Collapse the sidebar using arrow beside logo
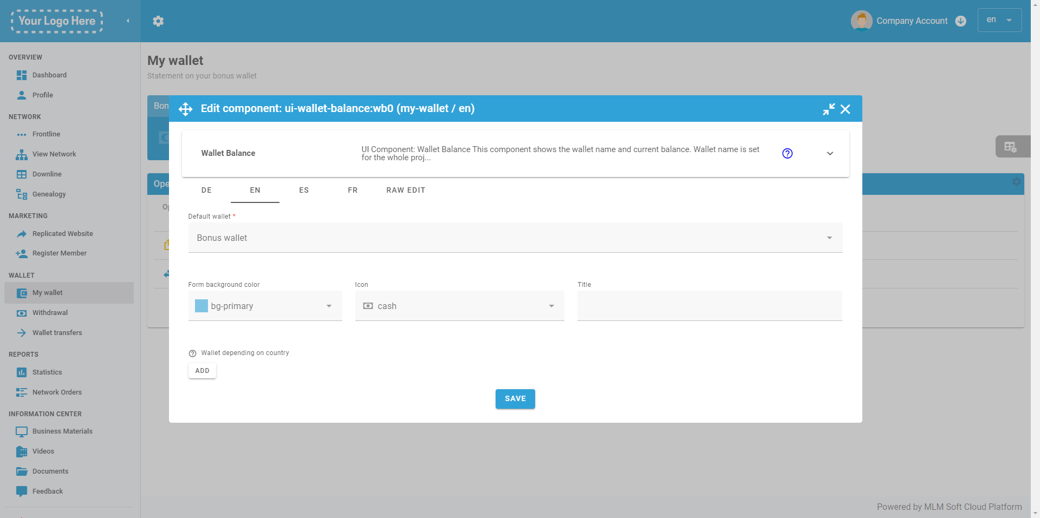The image size is (1040, 518). [128, 21]
